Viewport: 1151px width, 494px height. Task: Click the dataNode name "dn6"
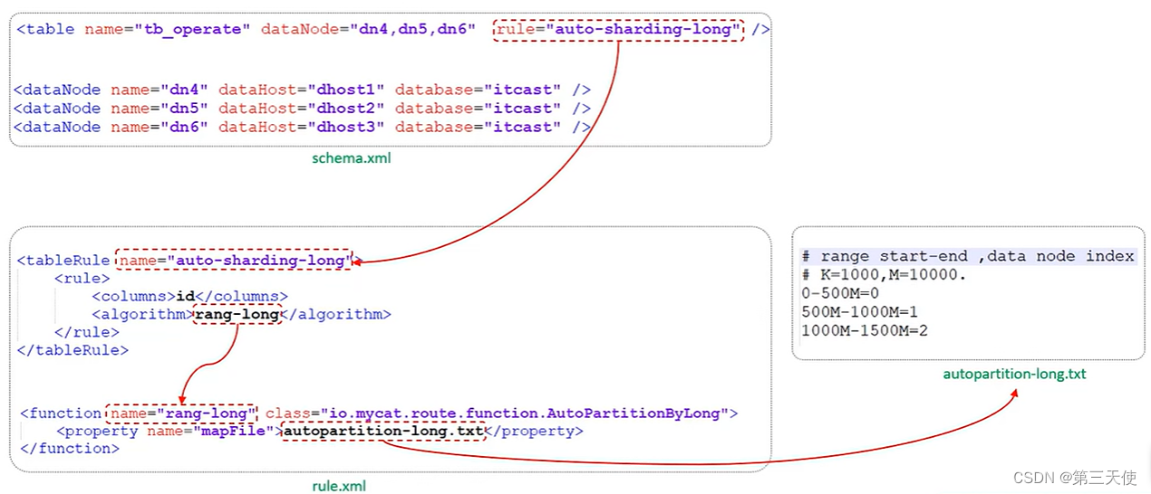184,128
